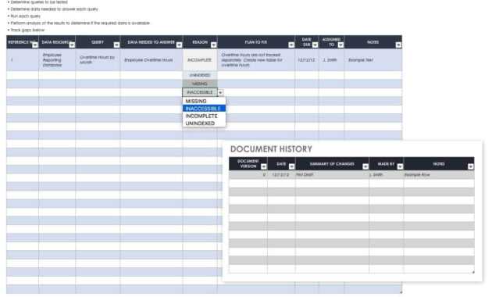Open the Data Needed to Answer filter
Screen dimensions: 492x297
coord(179,45)
